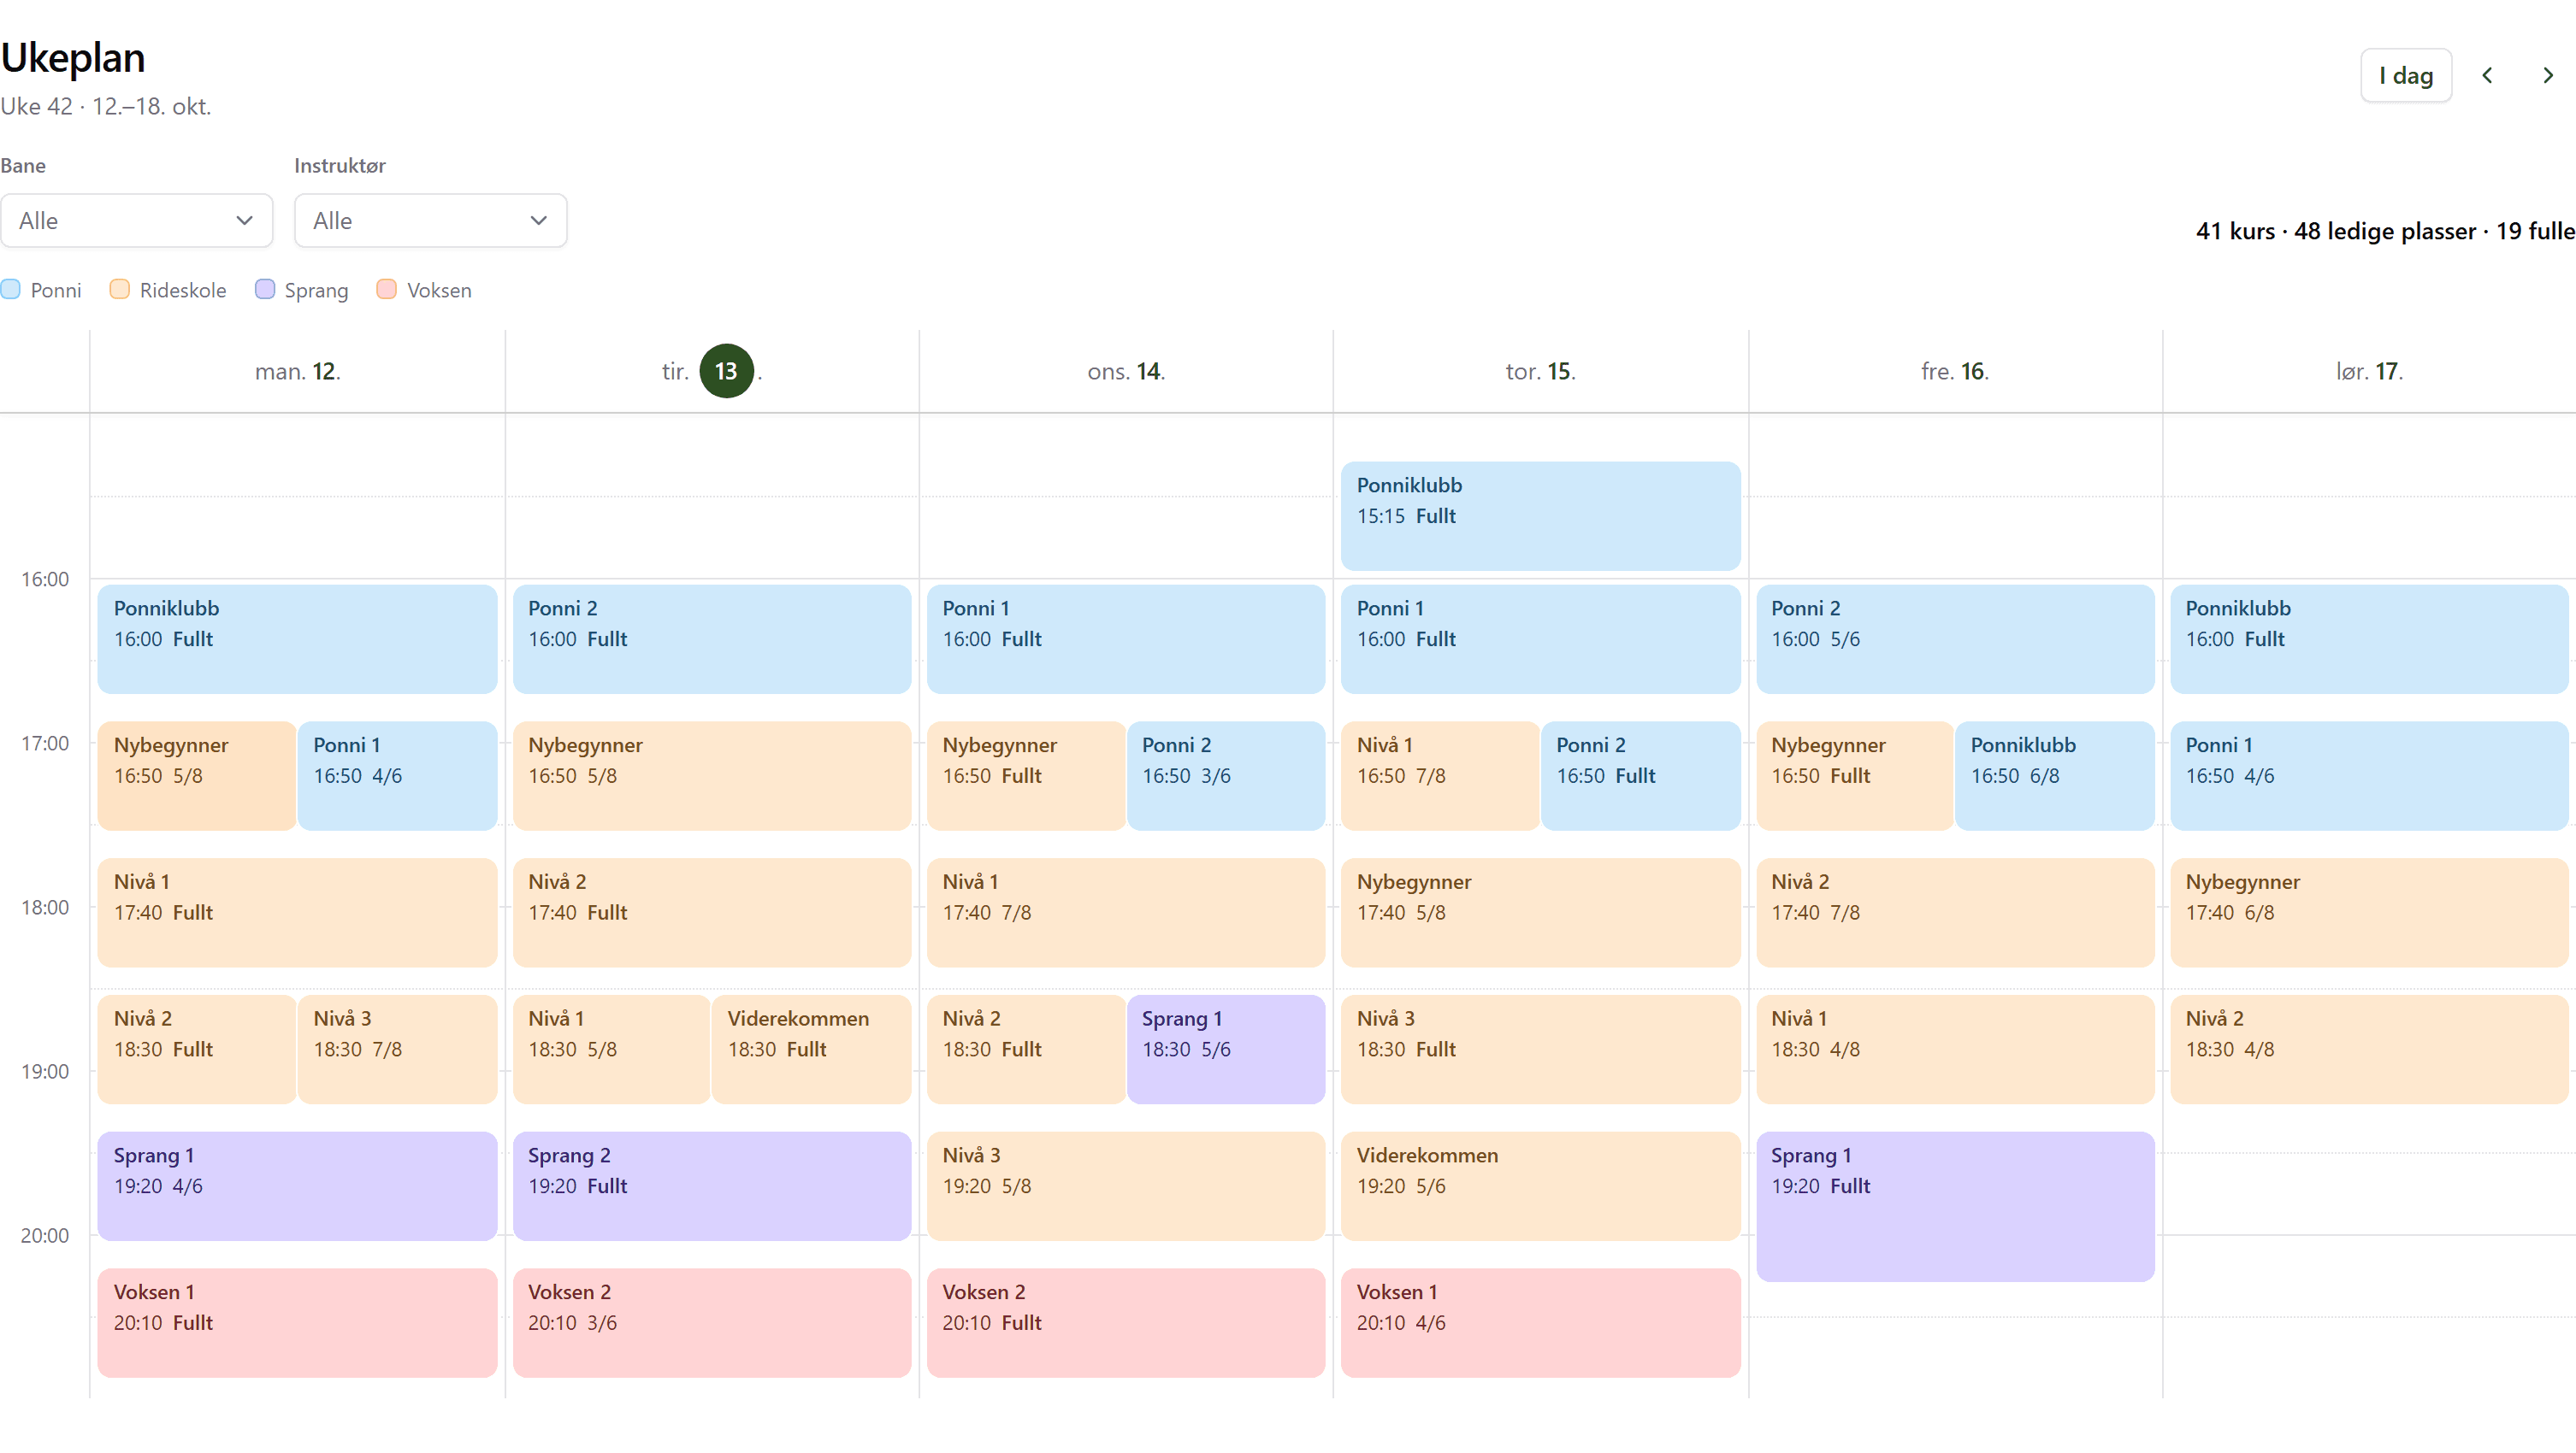The width and height of the screenshot is (2576, 1453).
Task: Open Wednesday Sprang 1 18:30 course
Action: tap(1226, 1050)
